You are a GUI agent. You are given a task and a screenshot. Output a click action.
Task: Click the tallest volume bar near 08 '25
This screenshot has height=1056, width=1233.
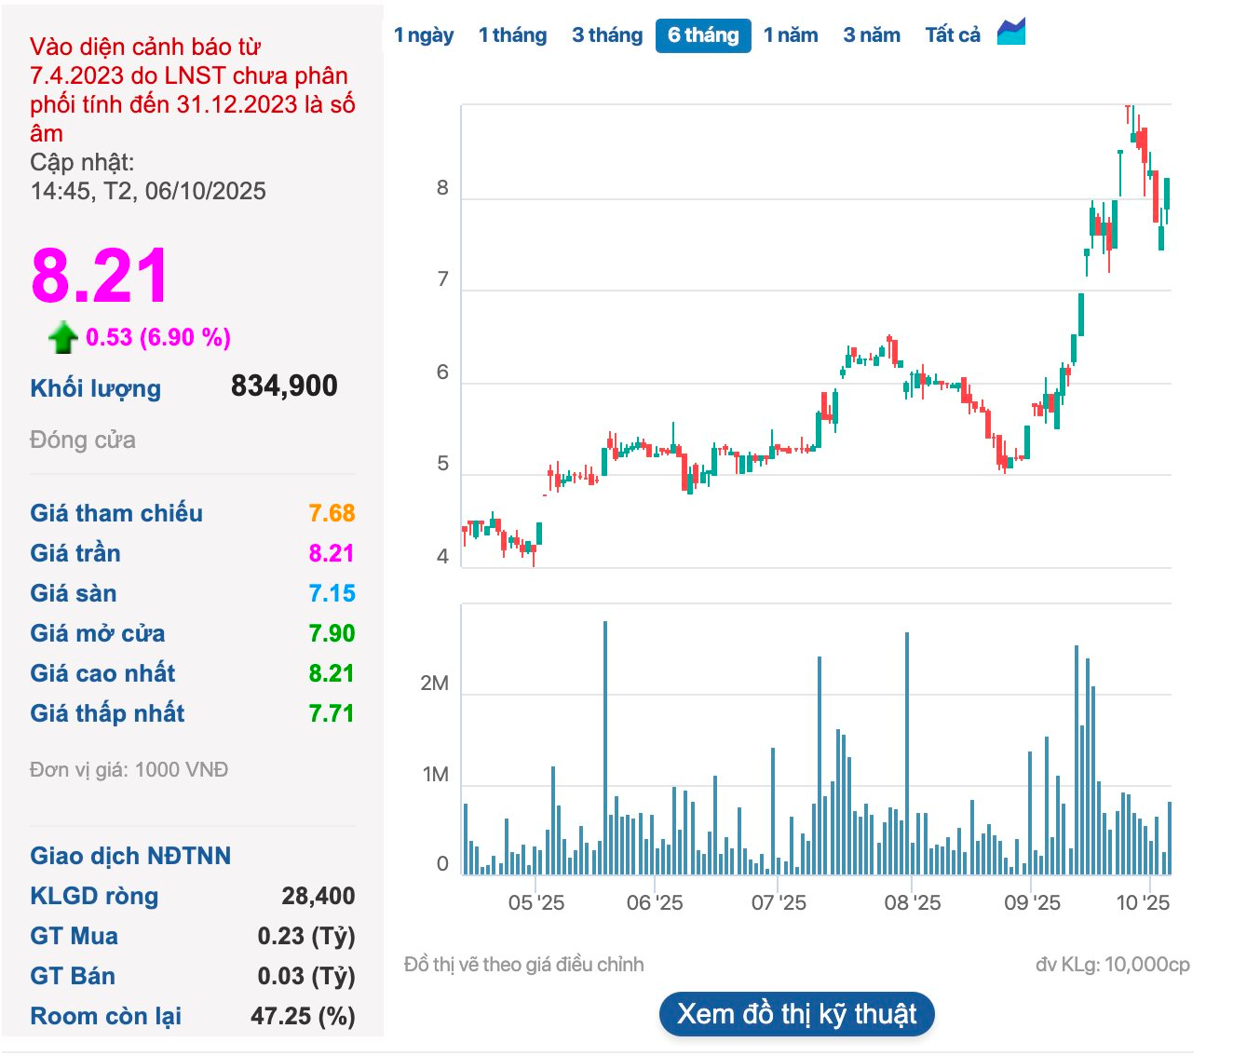(x=907, y=752)
